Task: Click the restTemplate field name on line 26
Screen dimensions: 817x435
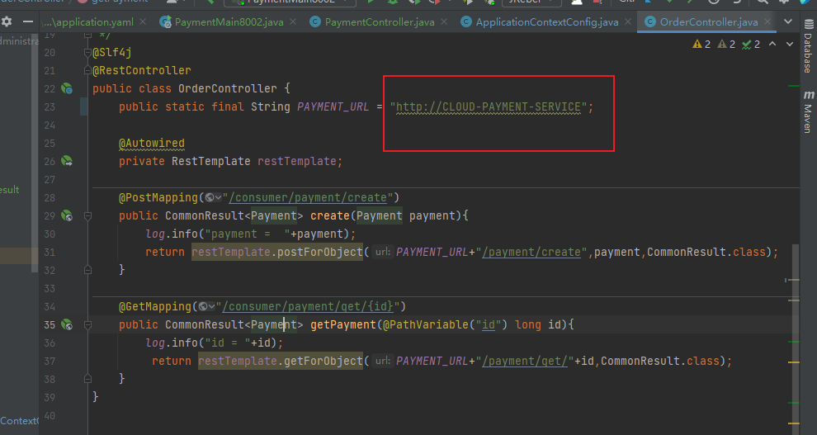Action: tap(297, 161)
